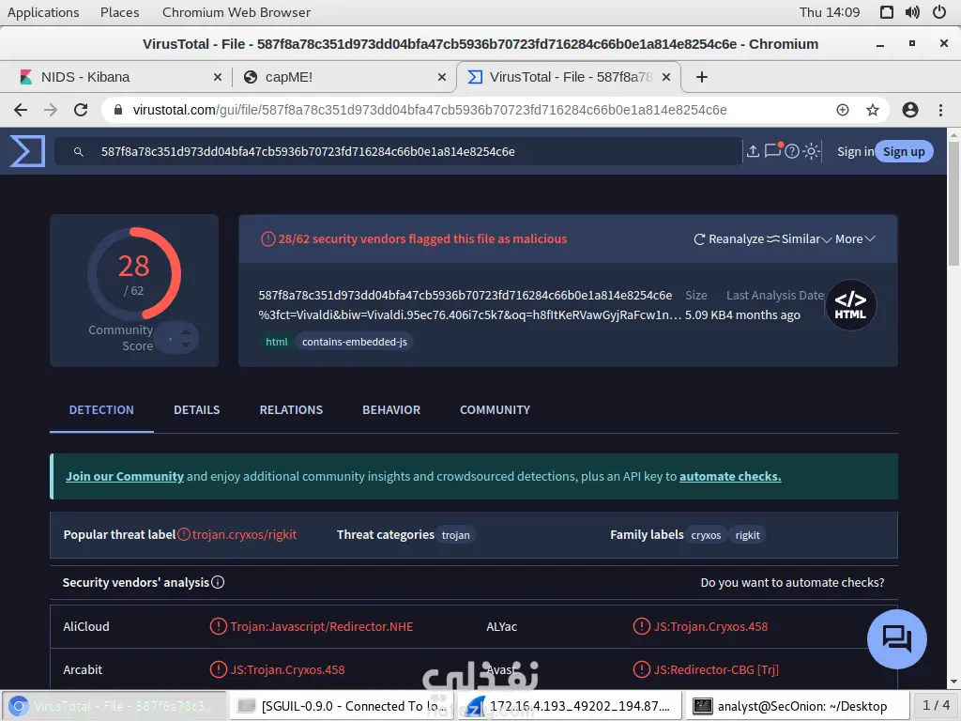Click the info icon beside Security vendors' analysis

point(218,582)
